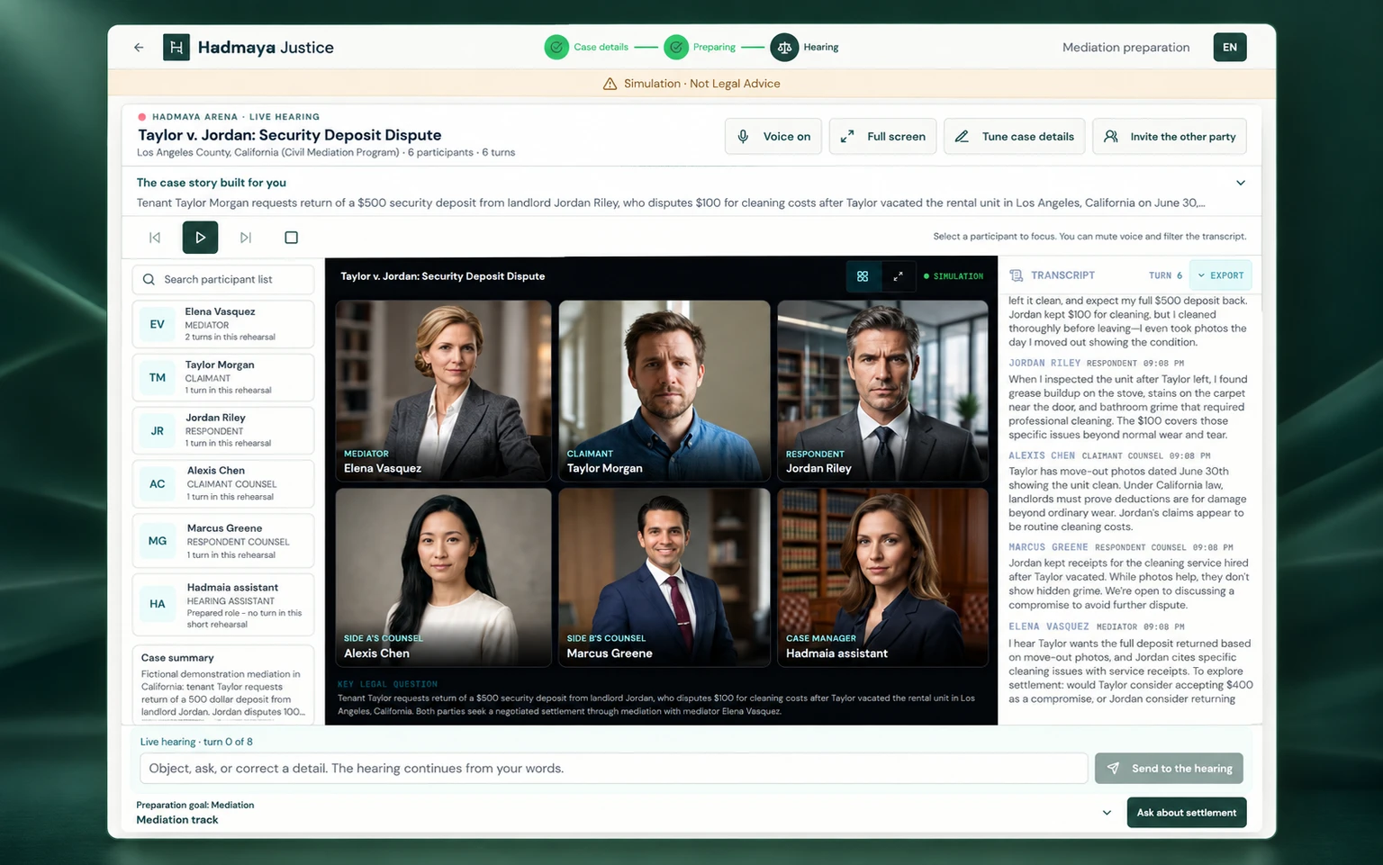The image size is (1383, 865).
Task: Select the Hearing step scales icon
Action: coord(784,47)
